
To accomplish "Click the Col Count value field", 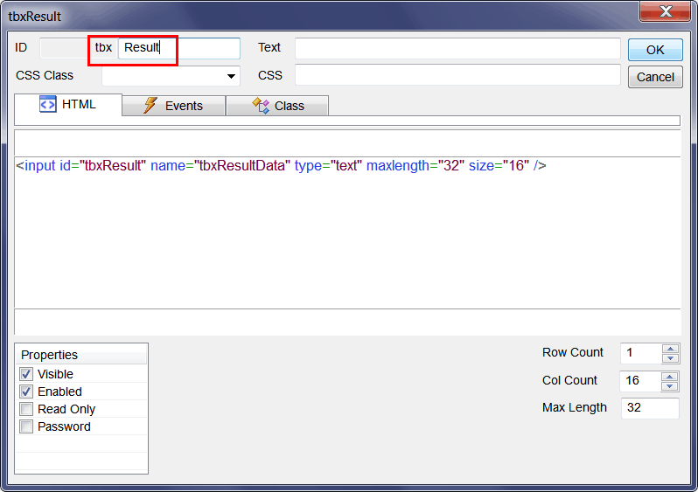I will tap(641, 381).
